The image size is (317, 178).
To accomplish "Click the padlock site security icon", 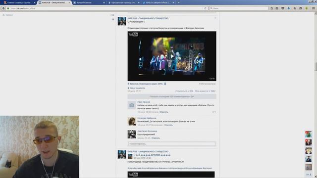I will [x=8, y=8].
